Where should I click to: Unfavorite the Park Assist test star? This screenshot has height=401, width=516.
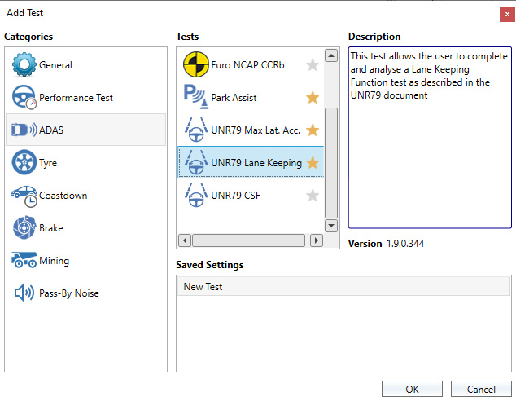(313, 98)
